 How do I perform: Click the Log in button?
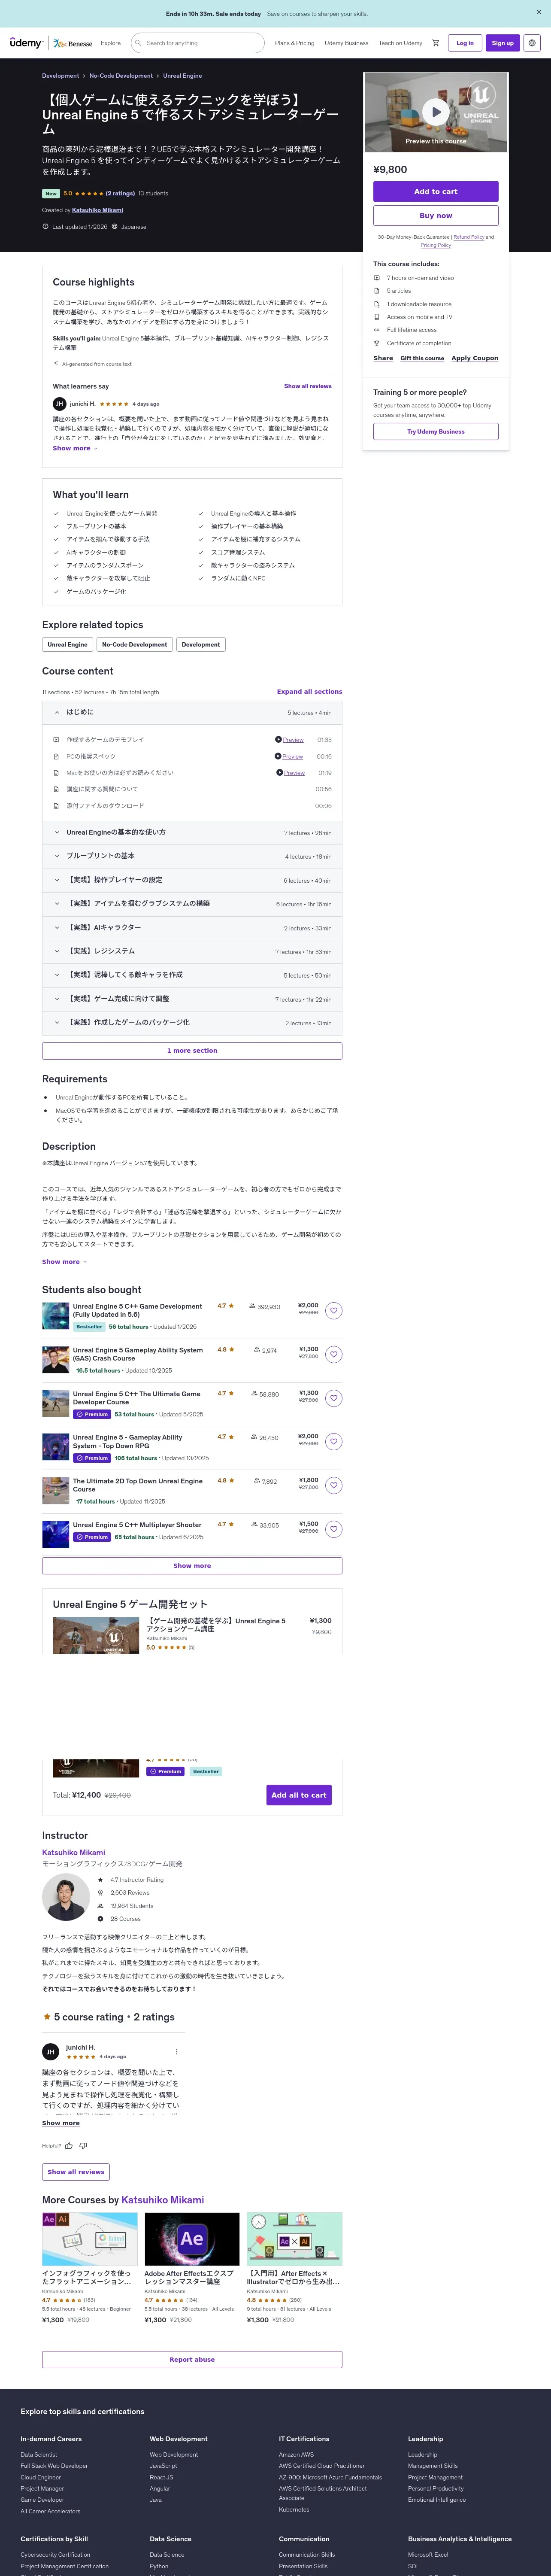[x=465, y=43]
